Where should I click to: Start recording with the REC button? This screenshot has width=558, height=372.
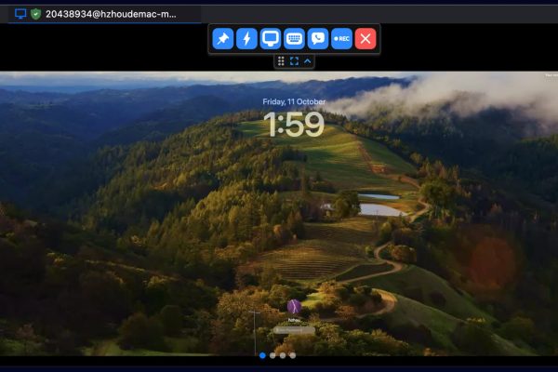(x=341, y=38)
